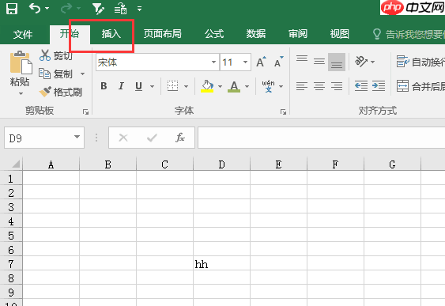Open the font color dropdown arrow
Screen dimensions: 445x306
[x=247, y=86]
